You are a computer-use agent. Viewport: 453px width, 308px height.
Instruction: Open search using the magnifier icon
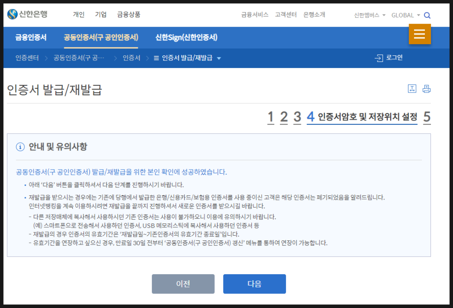pos(427,15)
